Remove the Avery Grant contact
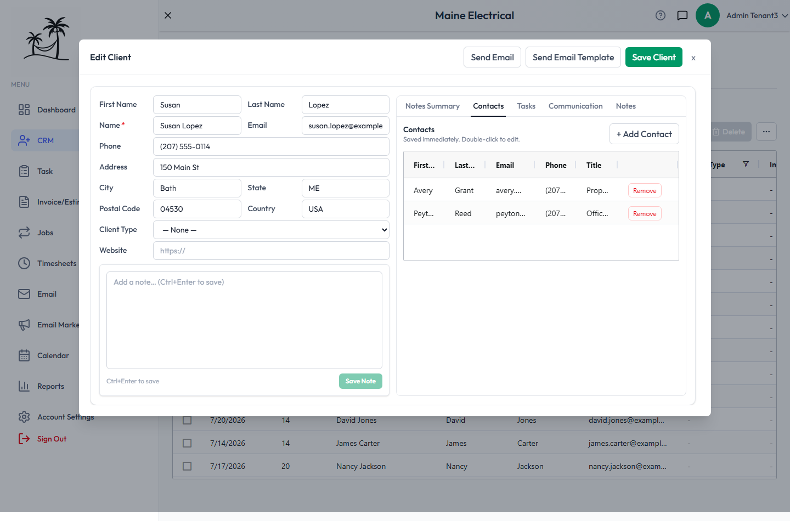790x521 pixels. point(645,190)
